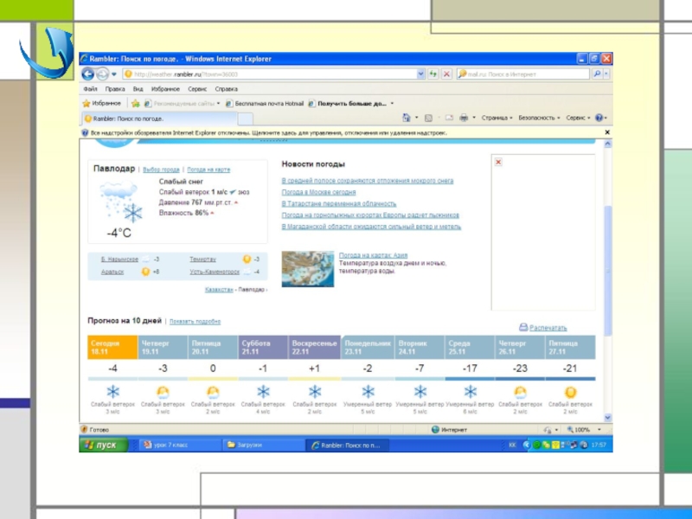Click the Избранное favorites star button
This screenshot has height=519, width=692.
tap(102, 103)
